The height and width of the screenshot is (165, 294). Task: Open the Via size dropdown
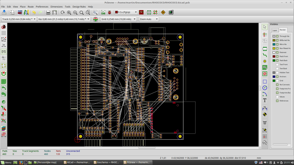[x=64, y=19]
